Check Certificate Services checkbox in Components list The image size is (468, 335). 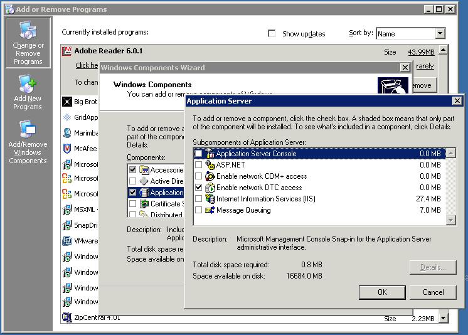(x=133, y=204)
